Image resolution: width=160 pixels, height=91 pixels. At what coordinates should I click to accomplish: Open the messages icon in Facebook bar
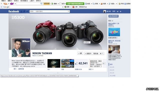point(24,12)
